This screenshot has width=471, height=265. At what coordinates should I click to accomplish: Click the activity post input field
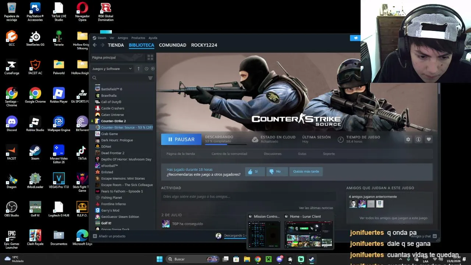(248, 197)
